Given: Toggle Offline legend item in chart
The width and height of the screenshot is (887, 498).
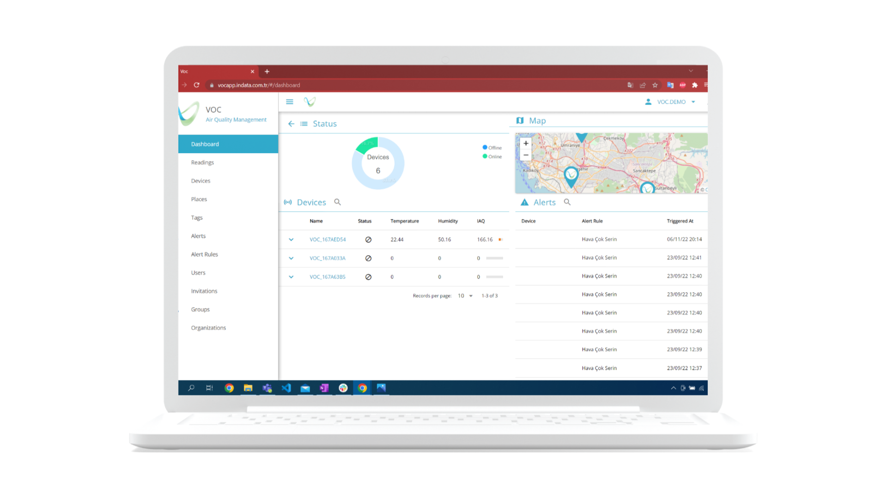Looking at the screenshot, I should pos(492,148).
